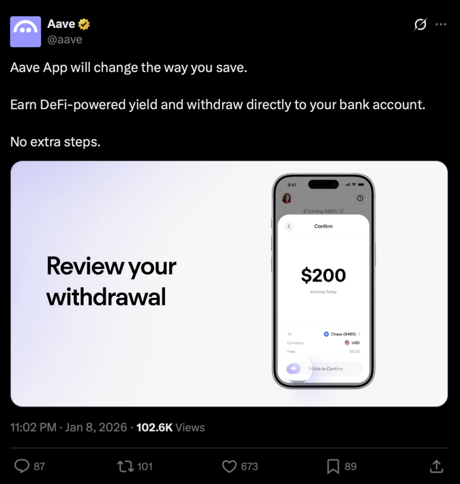Viewport: 460px width, 484px height.
Task: Open the Review your withdrawal media
Action: 229,284
